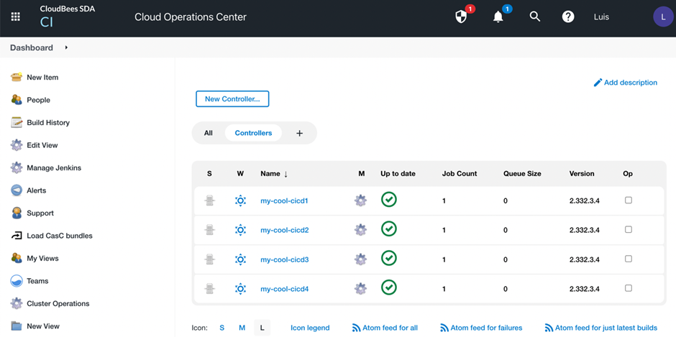Click the New View folder icon
The image size is (676, 337).
pos(17,326)
